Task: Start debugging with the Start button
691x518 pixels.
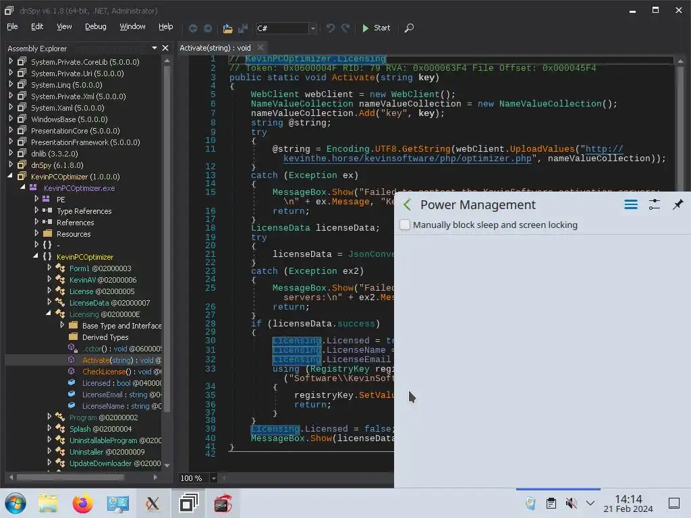Action: (376, 28)
